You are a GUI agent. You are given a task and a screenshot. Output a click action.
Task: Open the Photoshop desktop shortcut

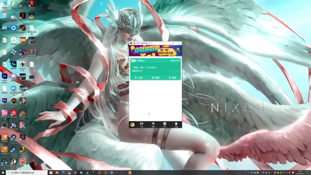click(4, 102)
